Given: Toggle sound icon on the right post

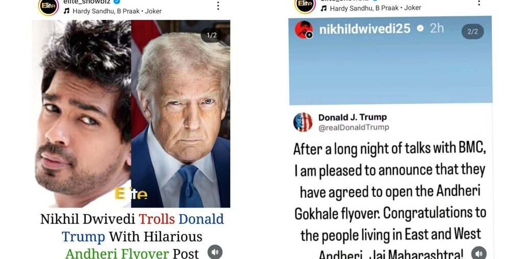Looking at the screenshot, I should click(479, 253).
